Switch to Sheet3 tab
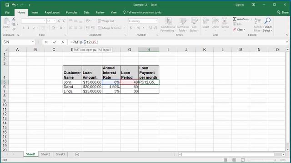The image size is (291, 163). (60, 154)
